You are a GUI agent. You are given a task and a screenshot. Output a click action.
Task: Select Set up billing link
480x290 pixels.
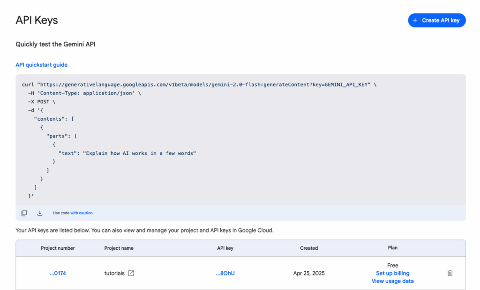pyautogui.click(x=392, y=273)
